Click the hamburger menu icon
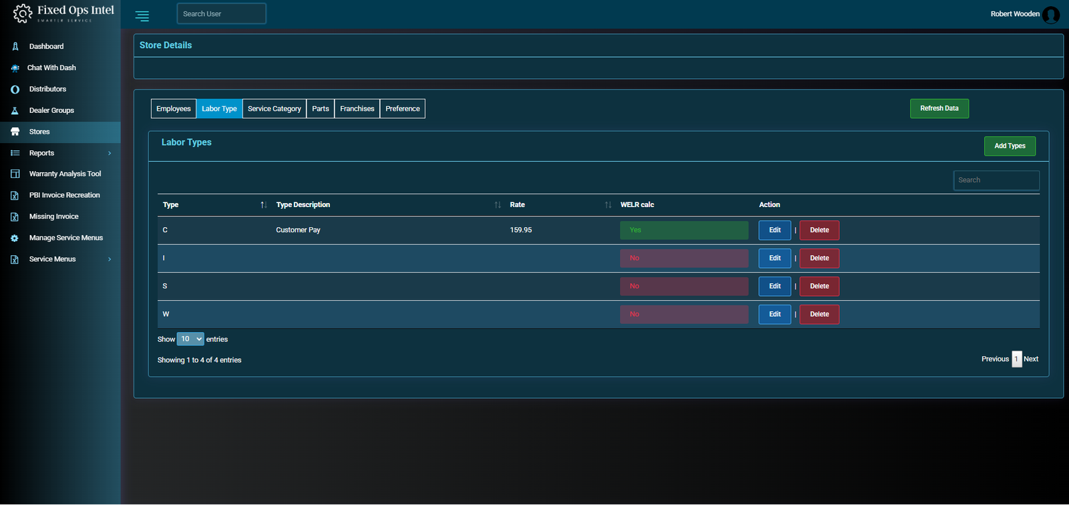The height and width of the screenshot is (505, 1069). click(x=142, y=16)
